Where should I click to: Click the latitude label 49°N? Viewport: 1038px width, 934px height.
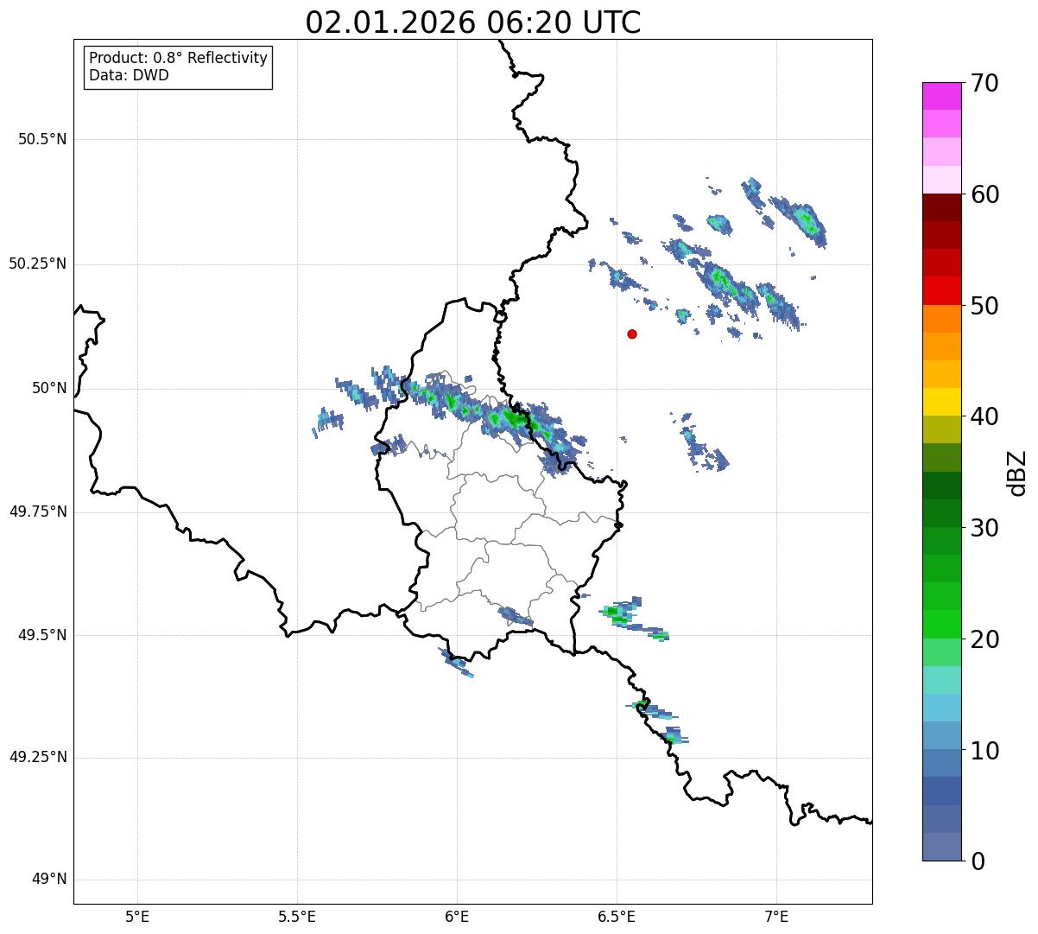48,880
